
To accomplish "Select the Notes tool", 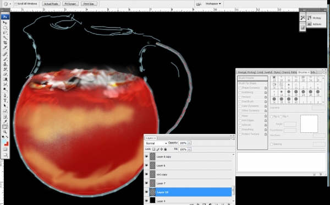I will click(5, 117).
